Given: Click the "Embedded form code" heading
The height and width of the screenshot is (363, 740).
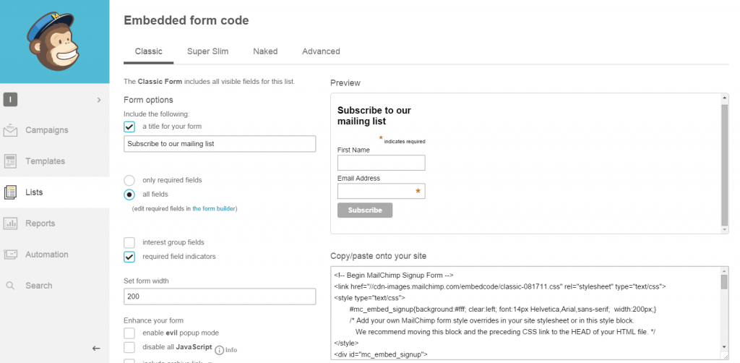Looking at the screenshot, I should click(x=186, y=20).
